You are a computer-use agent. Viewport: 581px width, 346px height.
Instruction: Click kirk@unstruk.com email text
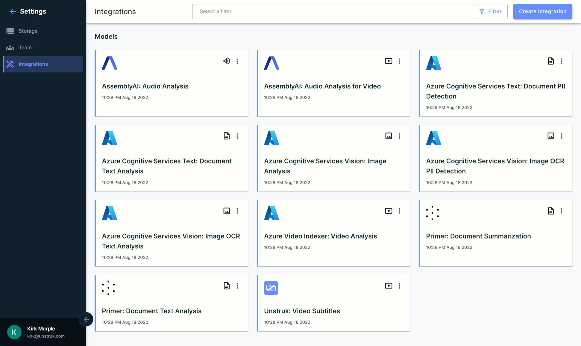coord(46,336)
